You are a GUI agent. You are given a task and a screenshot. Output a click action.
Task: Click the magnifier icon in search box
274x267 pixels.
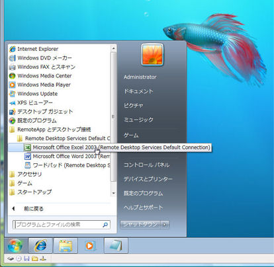[105, 225]
